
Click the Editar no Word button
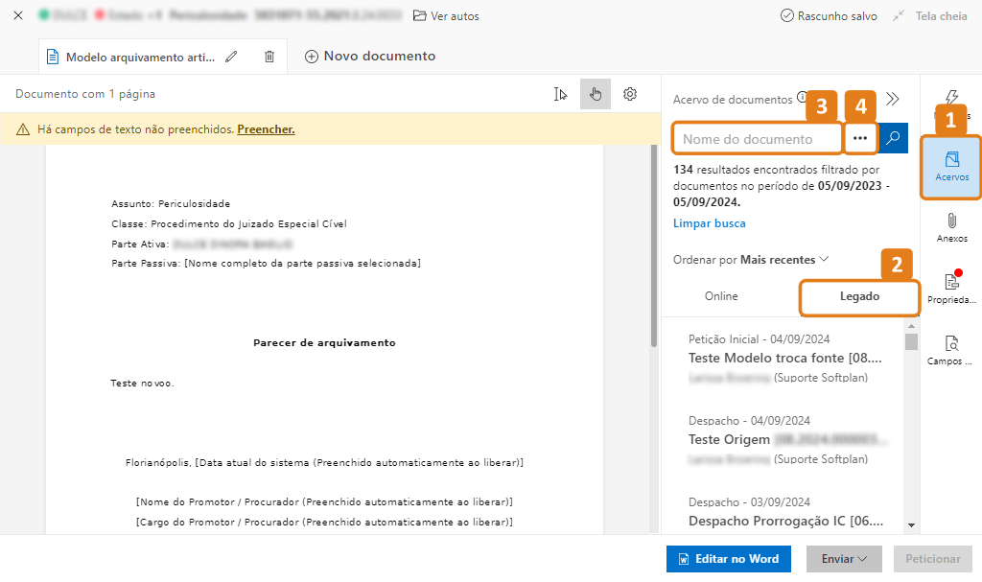pyautogui.click(x=728, y=559)
